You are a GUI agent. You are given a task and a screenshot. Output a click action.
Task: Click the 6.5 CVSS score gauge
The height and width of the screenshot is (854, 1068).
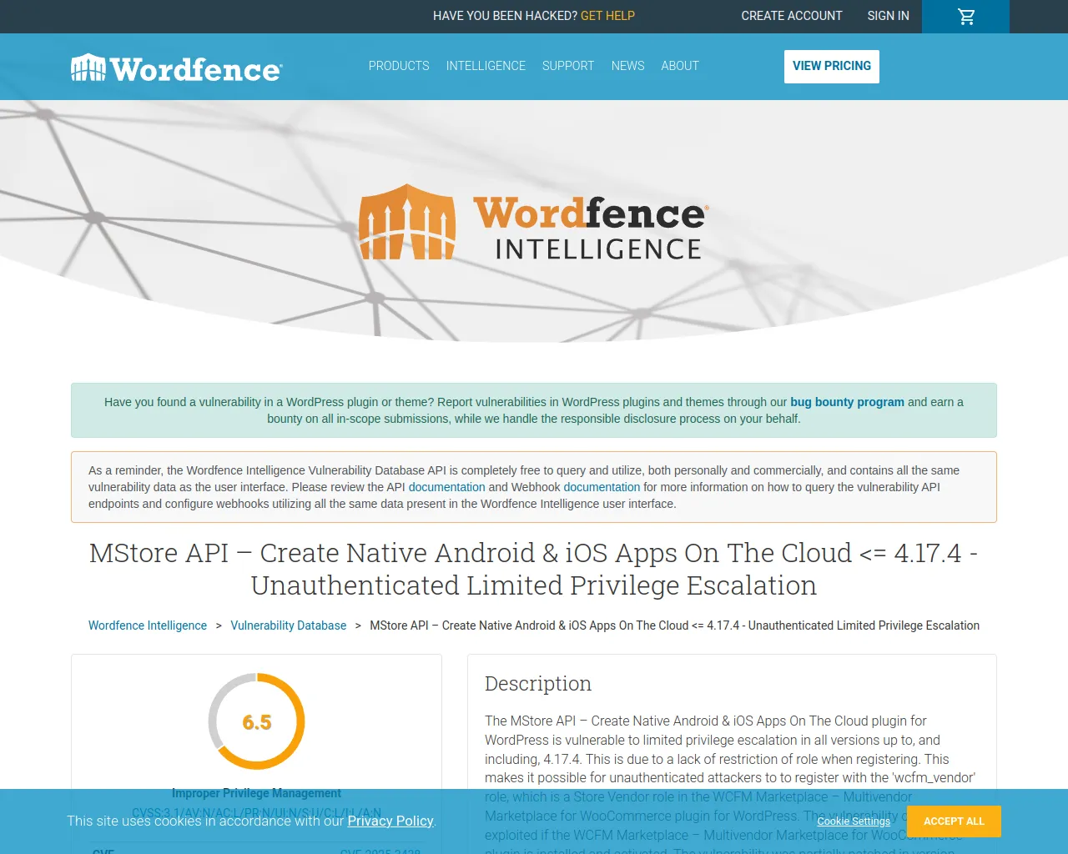click(257, 721)
